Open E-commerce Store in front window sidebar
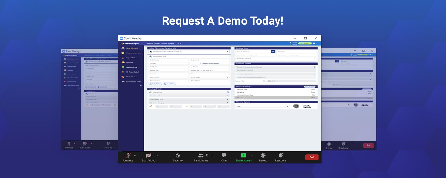 pyautogui.click(x=131, y=53)
